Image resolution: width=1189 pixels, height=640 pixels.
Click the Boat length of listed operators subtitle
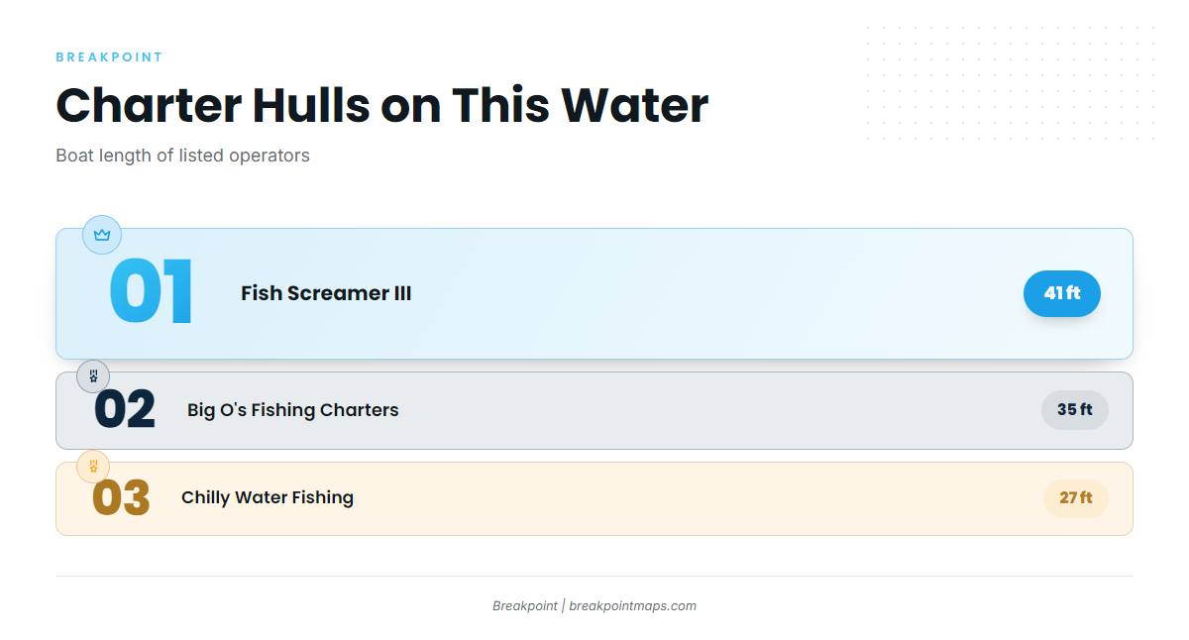click(182, 156)
